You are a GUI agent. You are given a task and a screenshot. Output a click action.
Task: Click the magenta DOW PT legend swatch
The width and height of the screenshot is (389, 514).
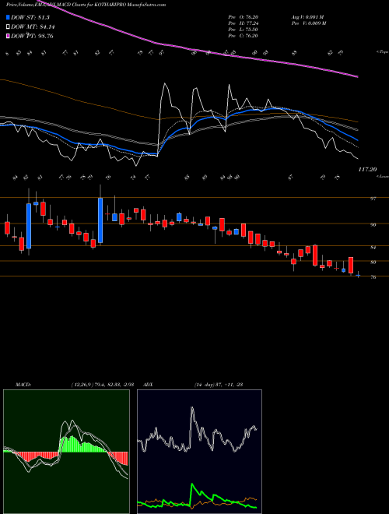(x=9, y=36)
